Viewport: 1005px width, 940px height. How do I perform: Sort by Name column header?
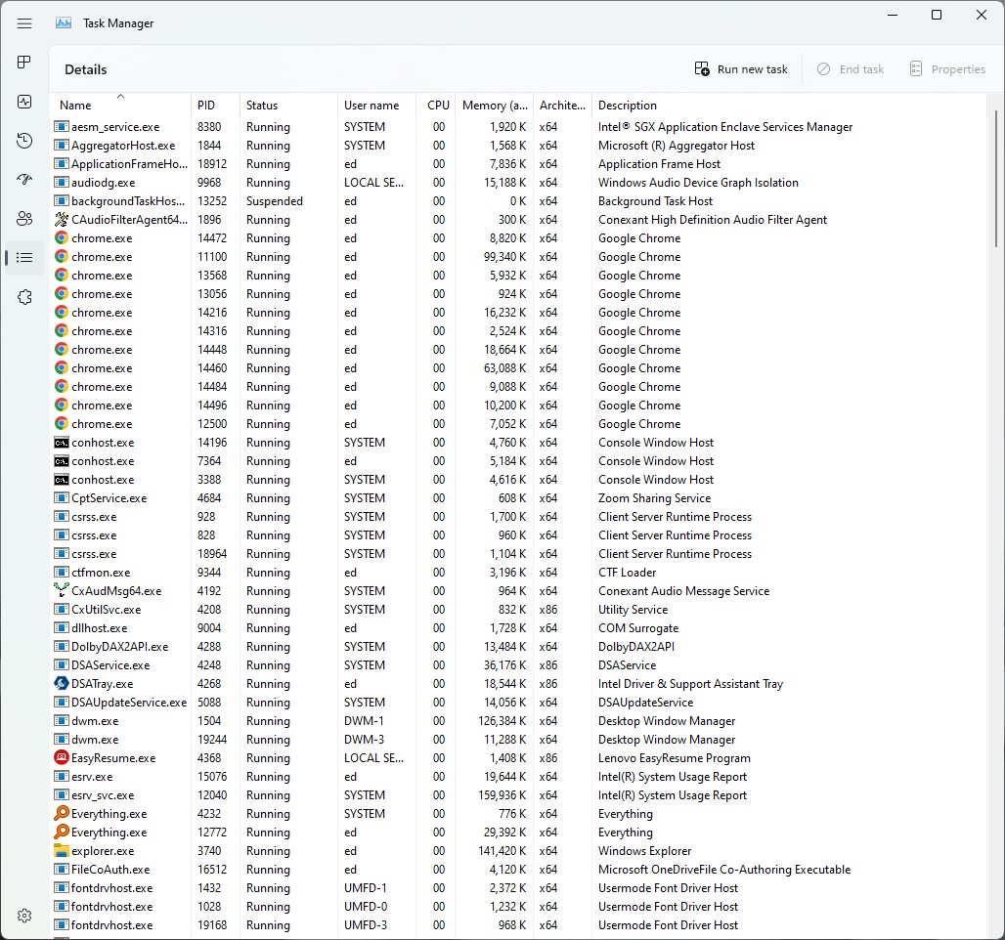[x=120, y=106]
